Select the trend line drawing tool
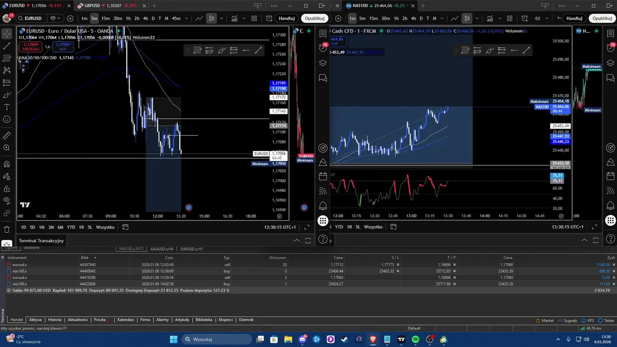The image size is (617, 347). point(7,46)
